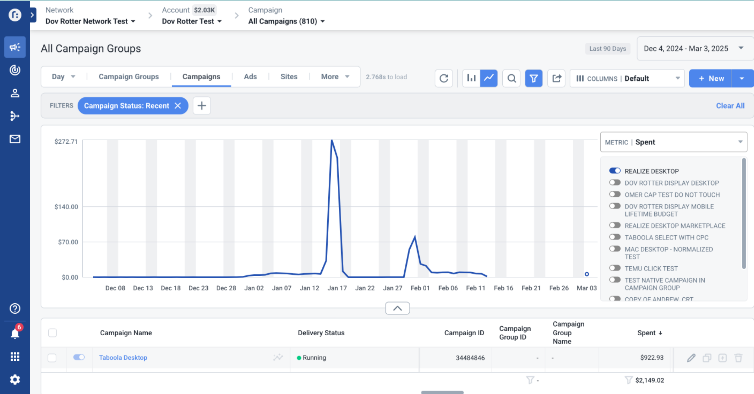Open the mail envelope sidebar icon
Viewport: 754px width, 394px height.
click(x=15, y=139)
